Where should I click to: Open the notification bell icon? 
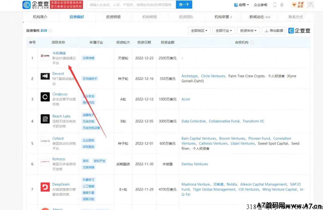click(282, 5)
